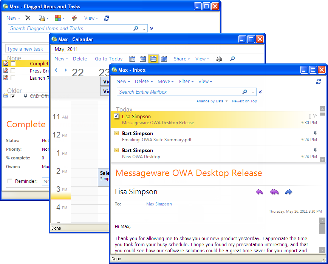This screenshot has height=264, width=328.
Task: Open the Bart Simpson OWA Suite Summary email
Action: coord(215,136)
